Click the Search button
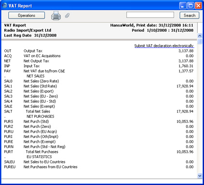Screen dimensions: 204x185 point(190,15)
